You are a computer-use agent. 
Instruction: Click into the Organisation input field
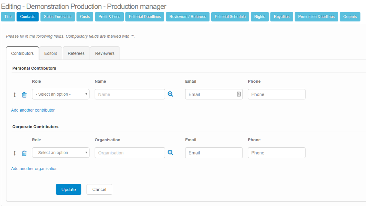[x=130, y=153]
